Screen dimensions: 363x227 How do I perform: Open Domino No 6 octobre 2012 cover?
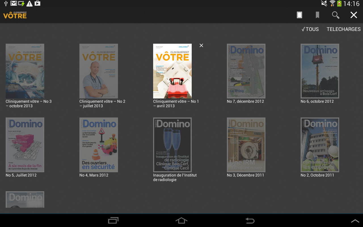coord(320,71)
